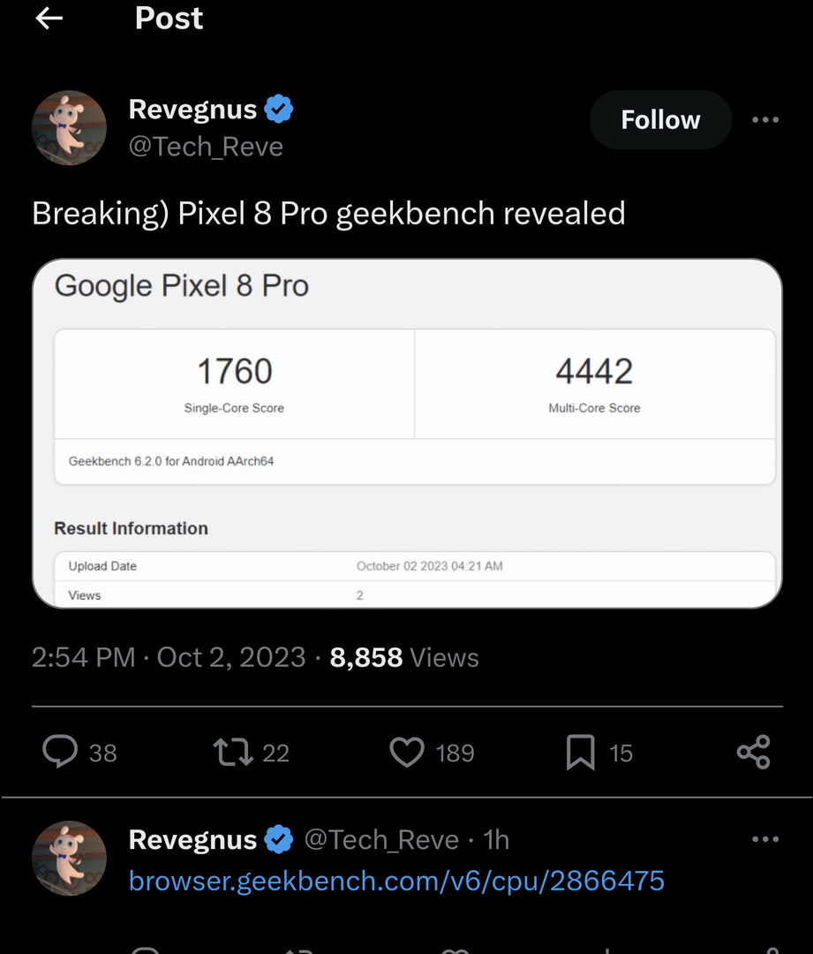This screenshot has width=813, height=954.
Task: Tap the verified badge in the reply post
Action: [x=279, y=839]
